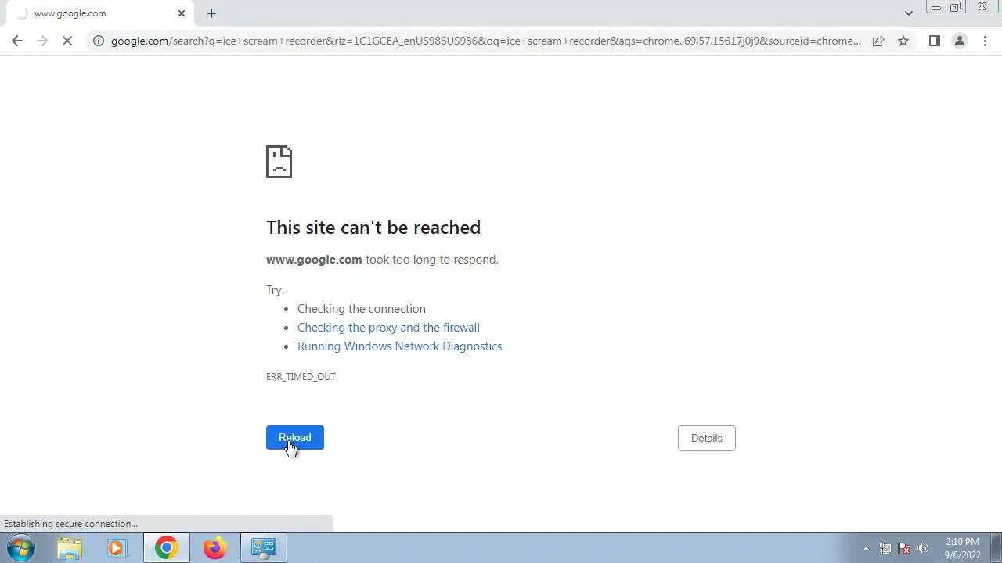View site information icon in address bar
1002x563 pixels.
click(98, 41)
